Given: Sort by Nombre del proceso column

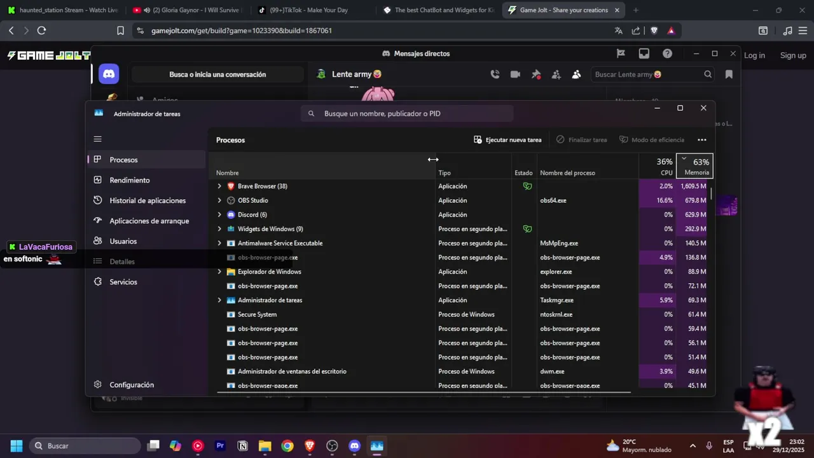Looking at the screenshot, I should pyautogui.click(x=588, y=166).
